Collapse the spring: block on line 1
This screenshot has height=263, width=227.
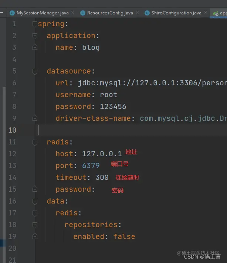coord(35,24)
